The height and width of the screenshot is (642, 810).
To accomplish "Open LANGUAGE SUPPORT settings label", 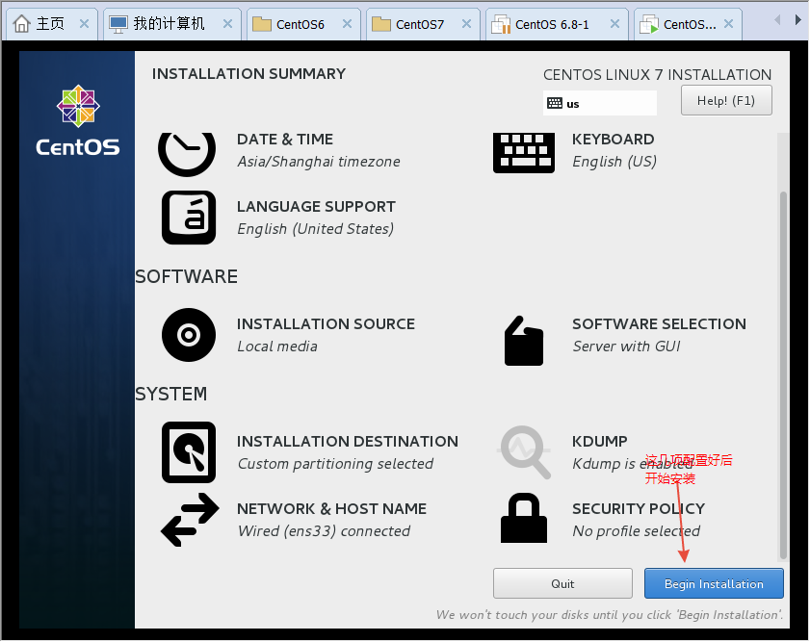I will click(x=316, y=206).
